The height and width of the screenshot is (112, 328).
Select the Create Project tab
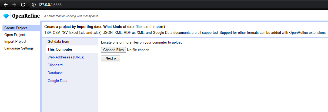pos(16,28)
